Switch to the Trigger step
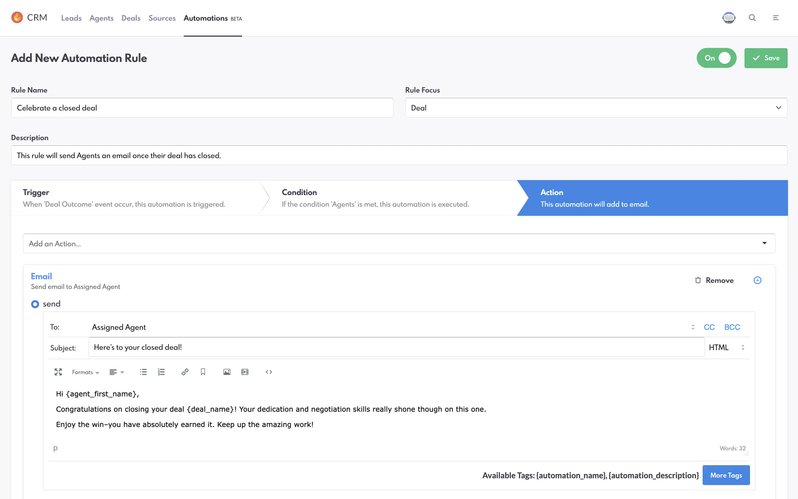This screenshot has width=798, height=499. point(136,198)
